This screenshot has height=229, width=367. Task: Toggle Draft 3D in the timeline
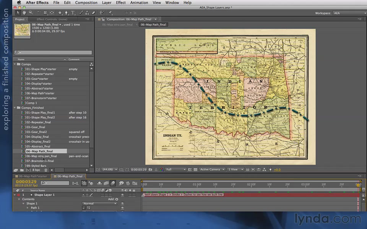(x=91, y=183)
